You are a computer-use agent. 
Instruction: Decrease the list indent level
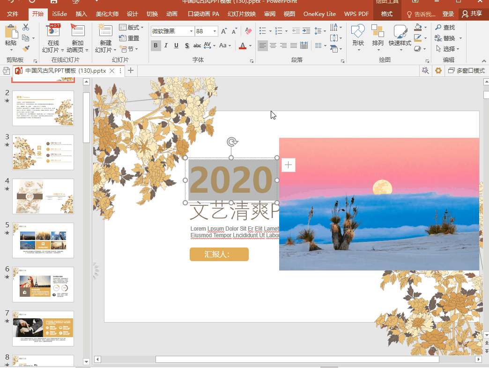(296, 30)
